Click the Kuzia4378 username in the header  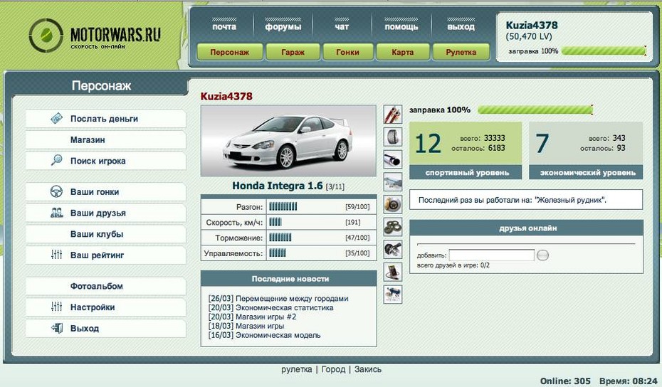(x=532, y=26)
